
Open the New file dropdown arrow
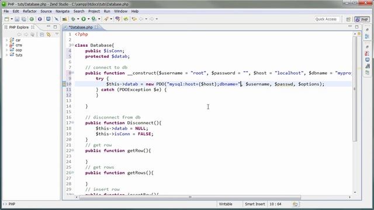tap(12, 19)
